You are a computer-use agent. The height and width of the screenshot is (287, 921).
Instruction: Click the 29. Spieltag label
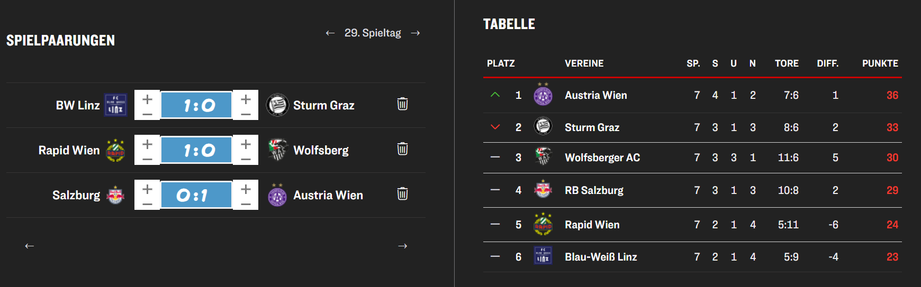373,33
